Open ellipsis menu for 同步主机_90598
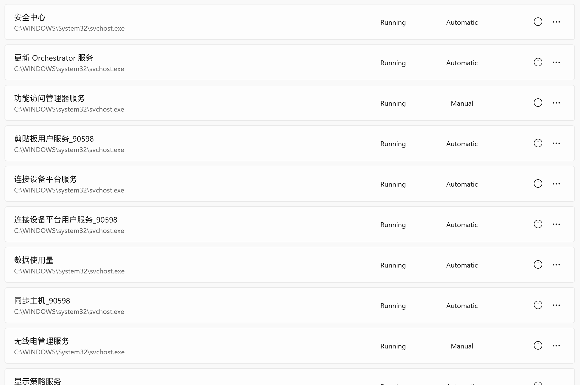The image size is (580, 385). point(556,305)
